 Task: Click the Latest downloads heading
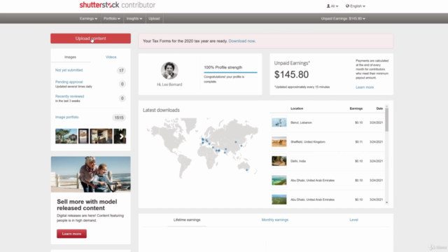[161, 111]
